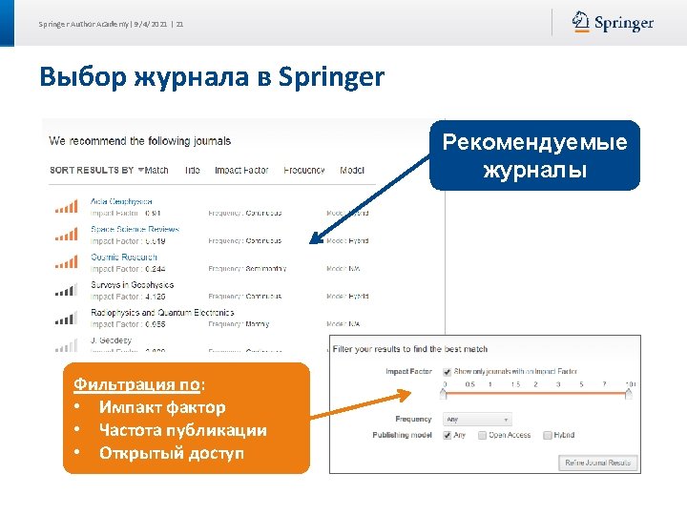This screenshot has height=515, width=687.
Task: Open Radiophysics and Quantum Electronics journal
Action: click(x=162, y=313)
